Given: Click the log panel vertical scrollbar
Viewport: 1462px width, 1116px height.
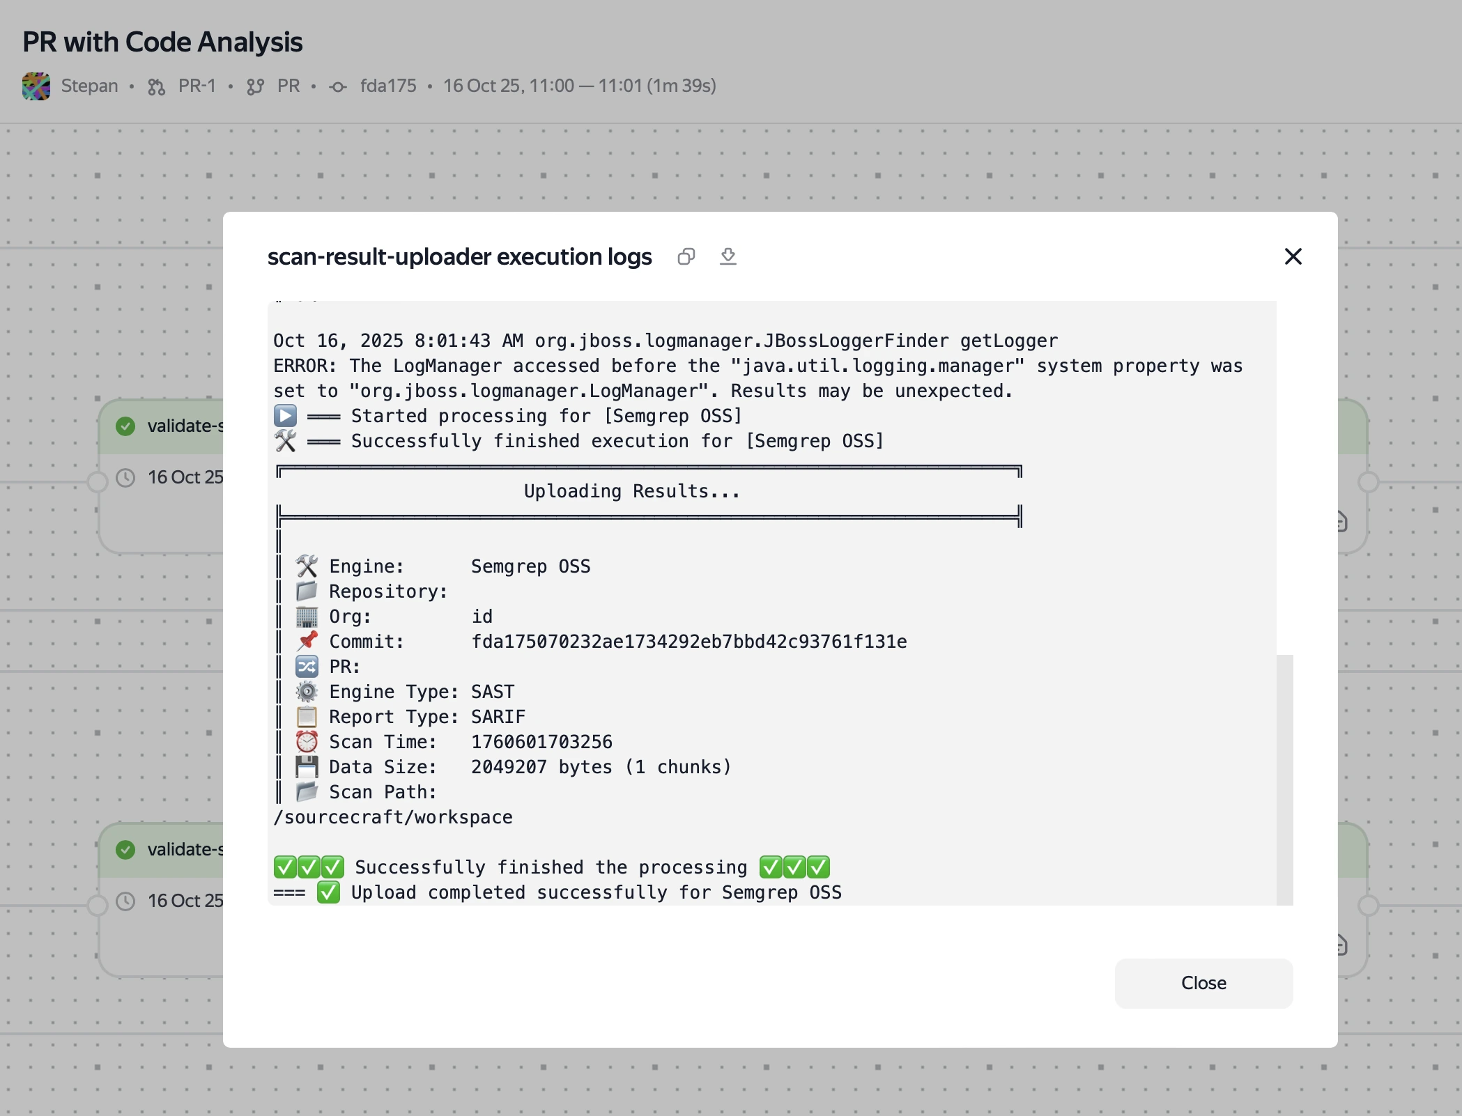Looking at the screenshot, I should click(x=1284, y=779).
